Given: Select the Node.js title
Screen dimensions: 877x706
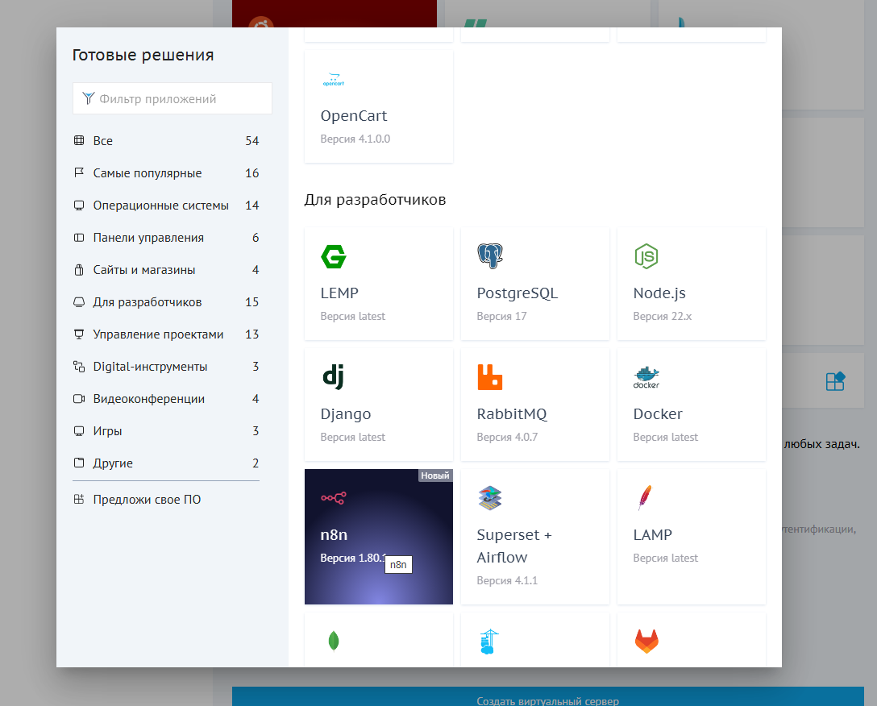Looking at the screenshot, I should point(659,293).
